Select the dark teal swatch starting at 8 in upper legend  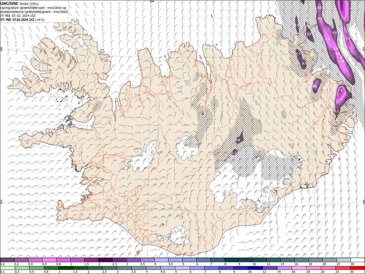[x=231, y=260]
